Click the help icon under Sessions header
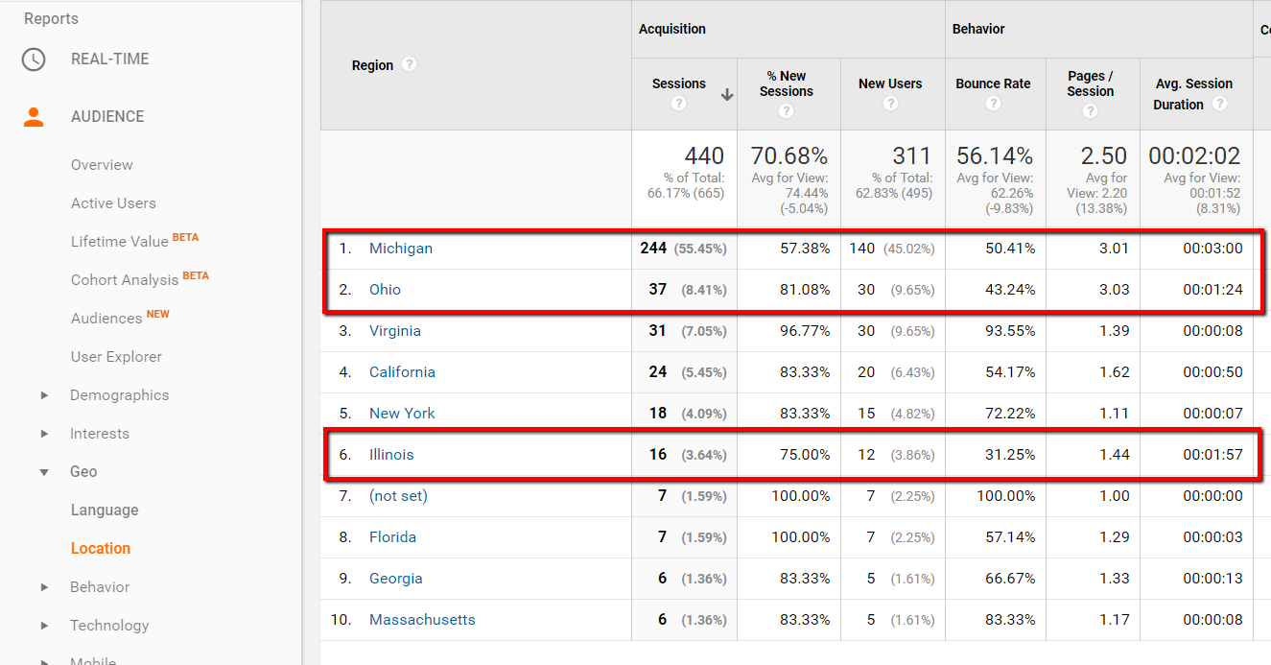The height and width of the screenshot is (665, 1271). tap(679, 104)
